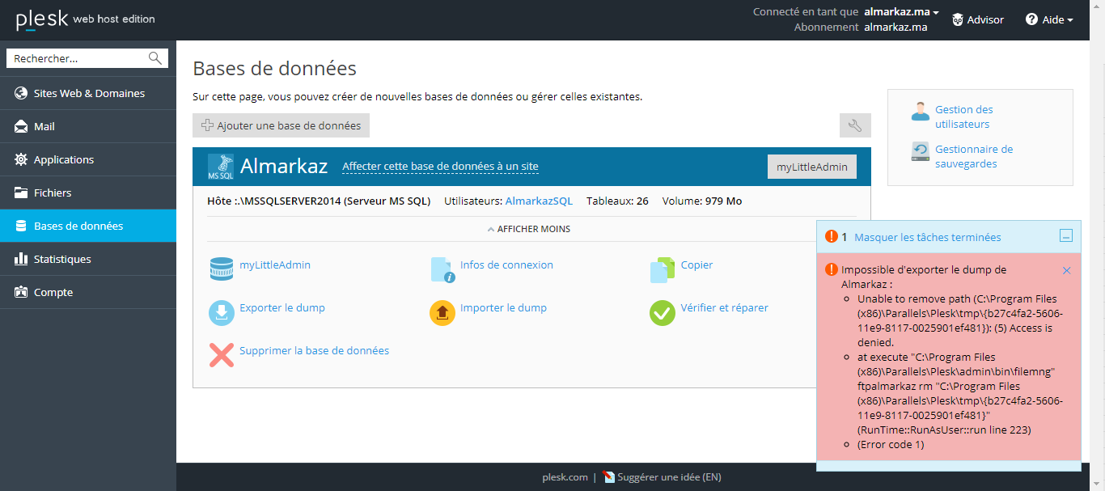Click the Exporter le dump download icon
The height and width of the screenshot is (491, 1105).
click(x=222, y=313)
